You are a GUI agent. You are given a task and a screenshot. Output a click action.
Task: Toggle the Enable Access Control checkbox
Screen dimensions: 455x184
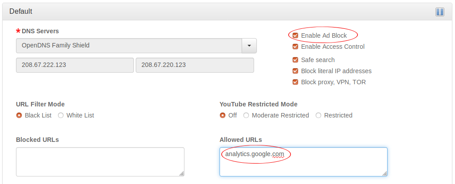[295, 47]
